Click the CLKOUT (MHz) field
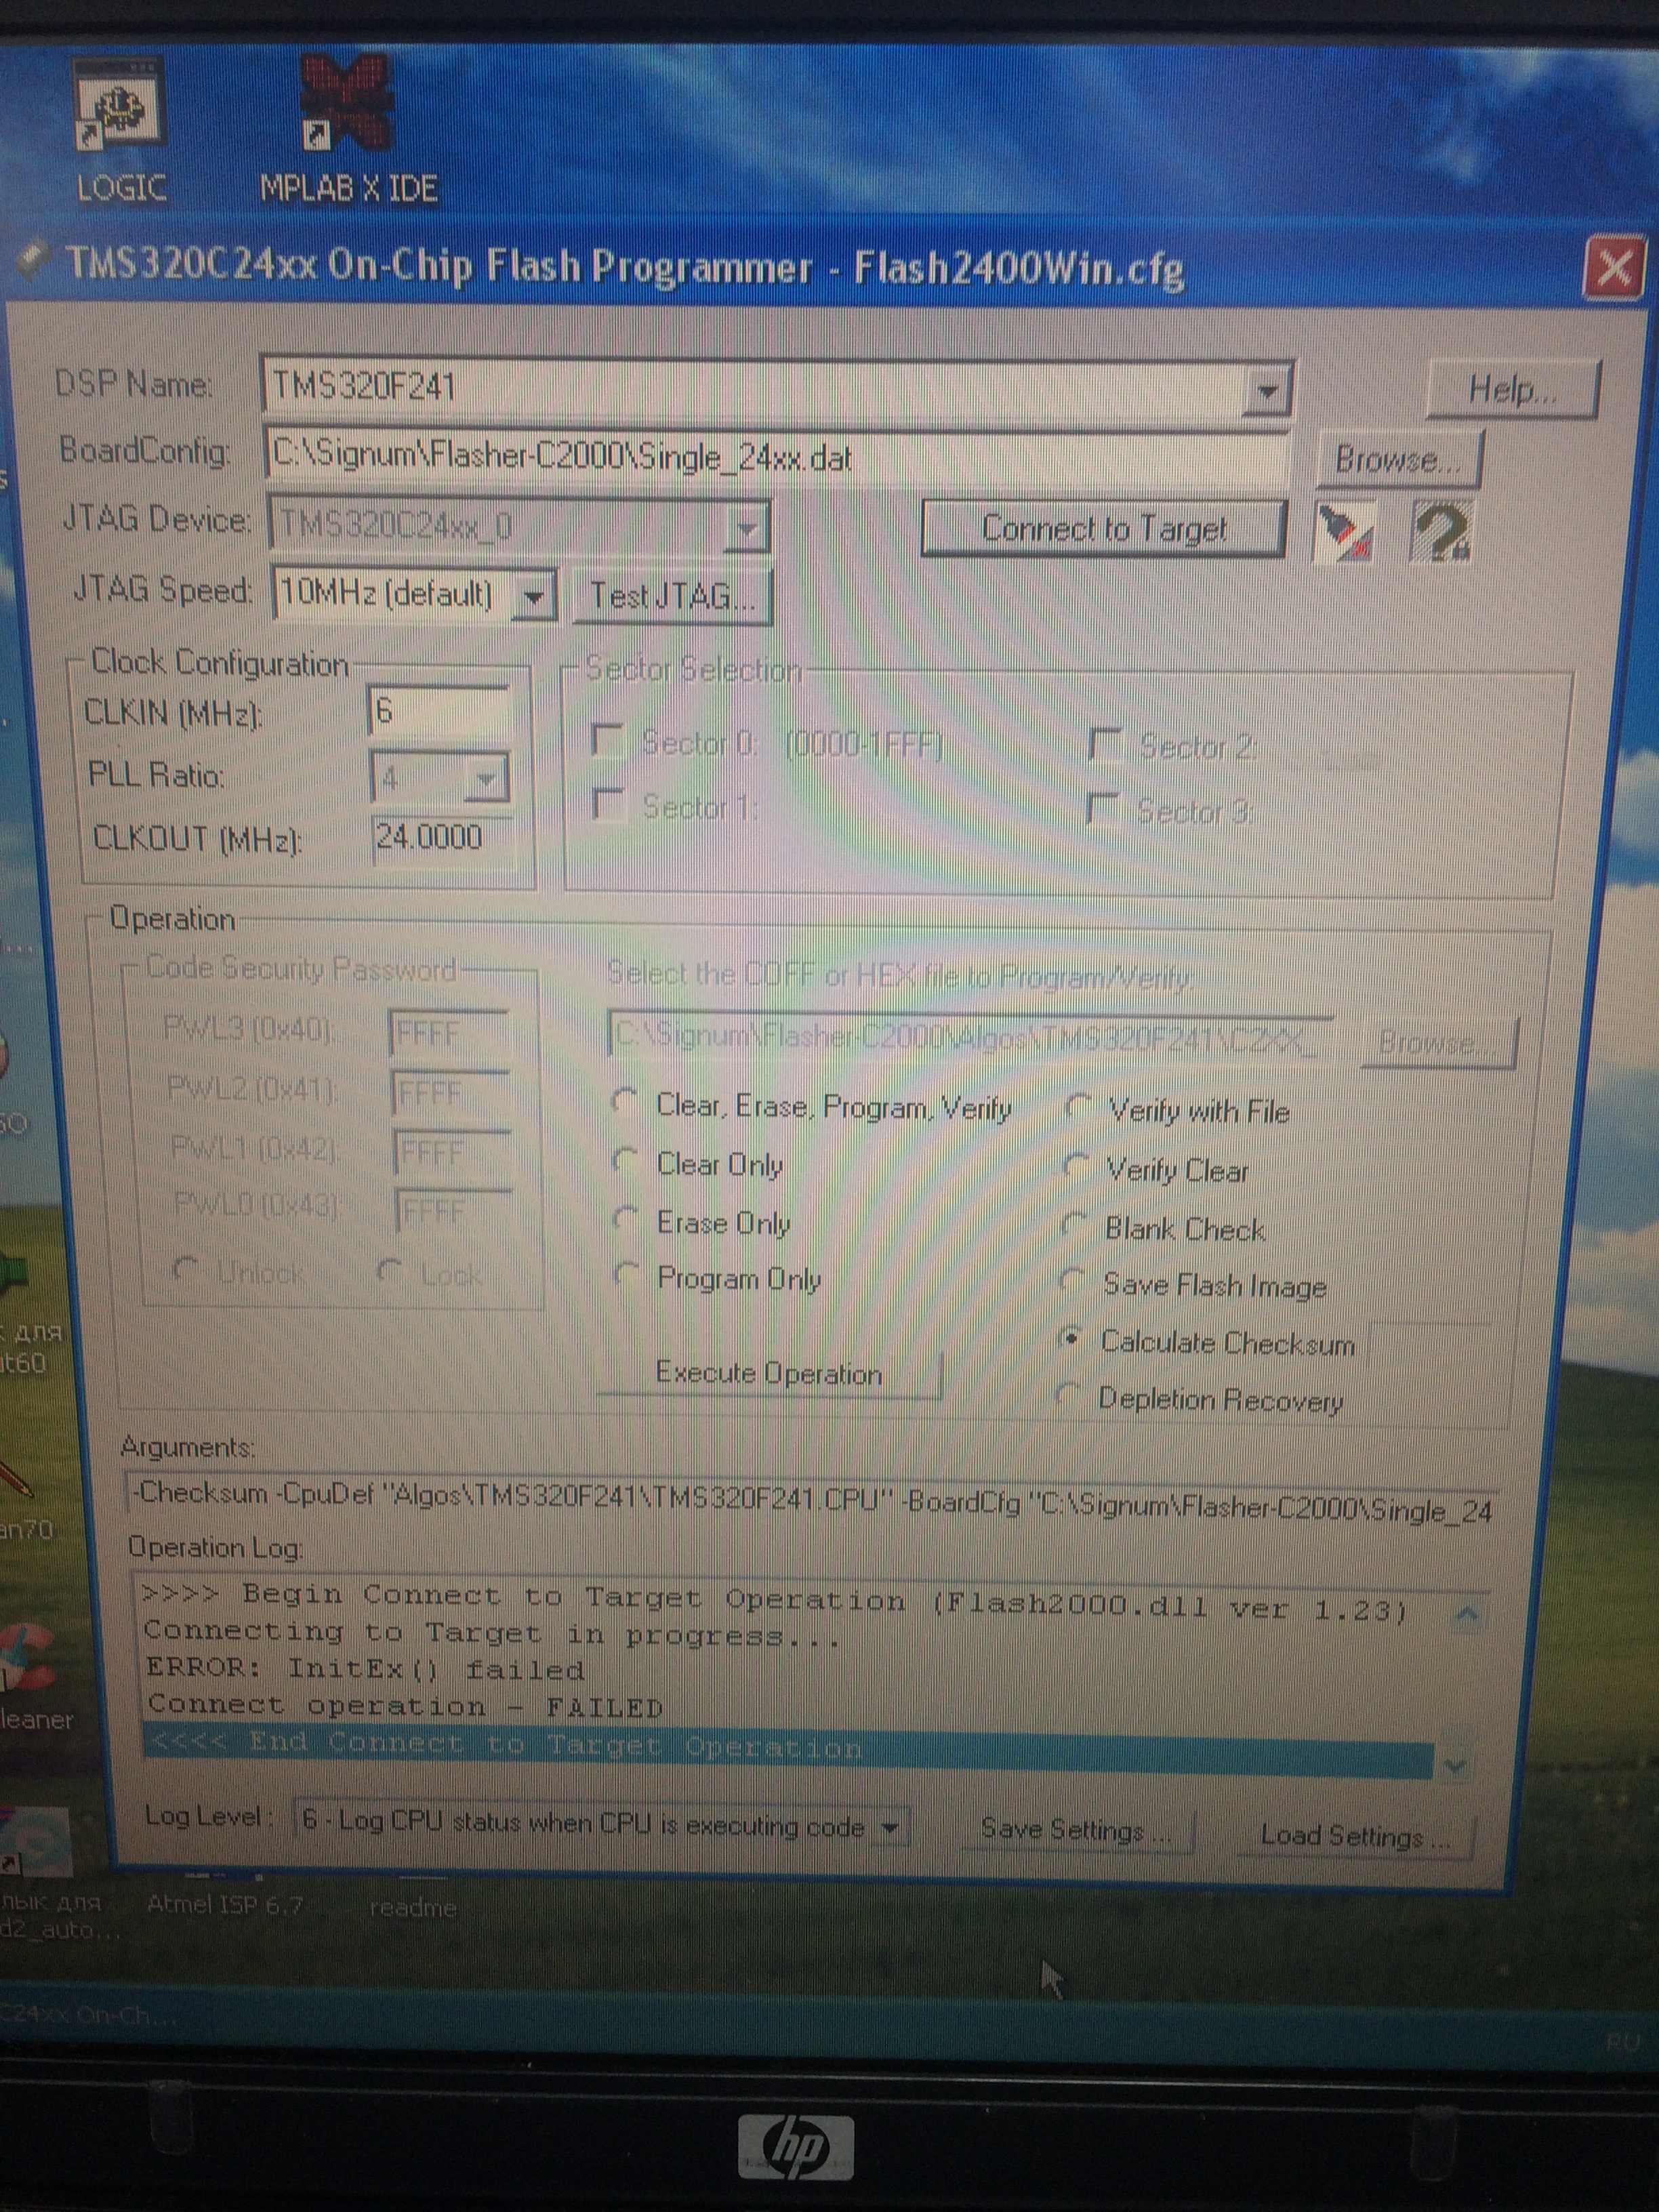Screen dimensions: 1659x2212 click(x=443, y=838)
